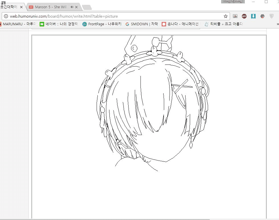
Task: Maximize the browser window
Action: tap(266, 2)
